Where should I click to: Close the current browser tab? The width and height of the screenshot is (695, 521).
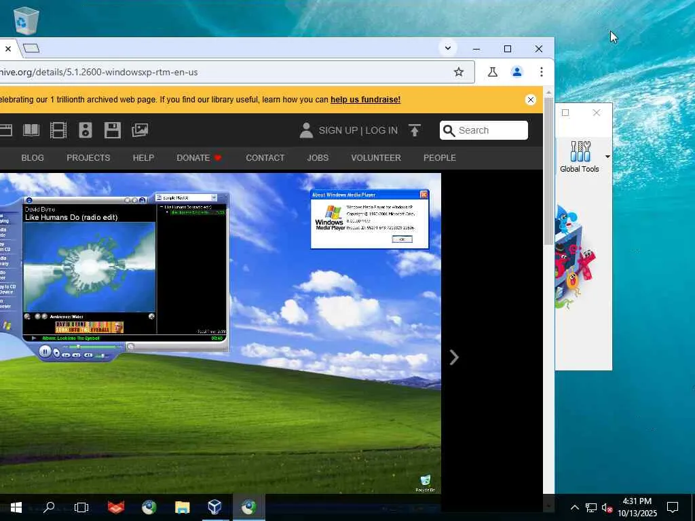(x=8, y=49)
